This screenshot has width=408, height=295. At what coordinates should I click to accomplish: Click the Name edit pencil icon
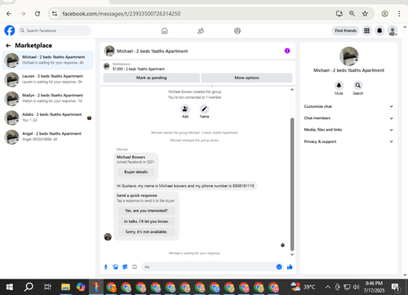coord(204,109)
